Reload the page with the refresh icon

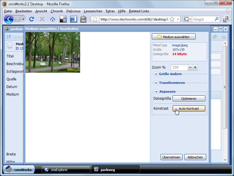pyautogui.click(x=32, y=19)
